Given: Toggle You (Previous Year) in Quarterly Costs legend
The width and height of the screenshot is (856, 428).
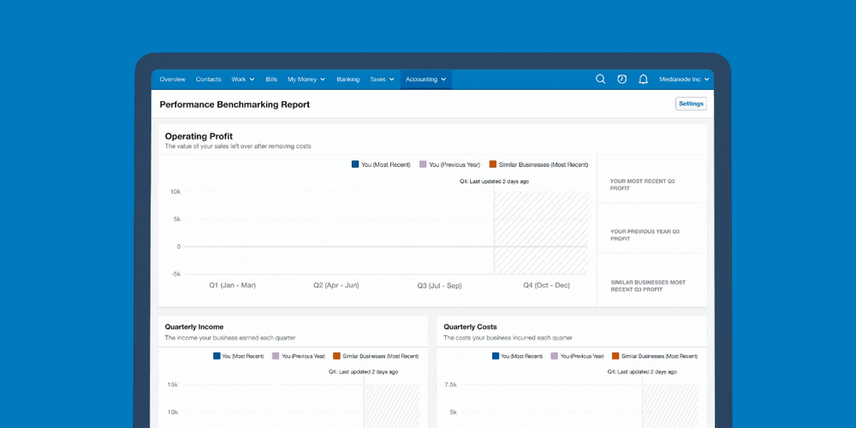Looking at the screenshot, I should [578, 356].
